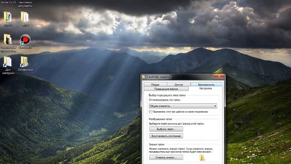This screenshot has height=164, width=291.
Task: Close the Свойства: секреты dialog
Action: [219, 76]
